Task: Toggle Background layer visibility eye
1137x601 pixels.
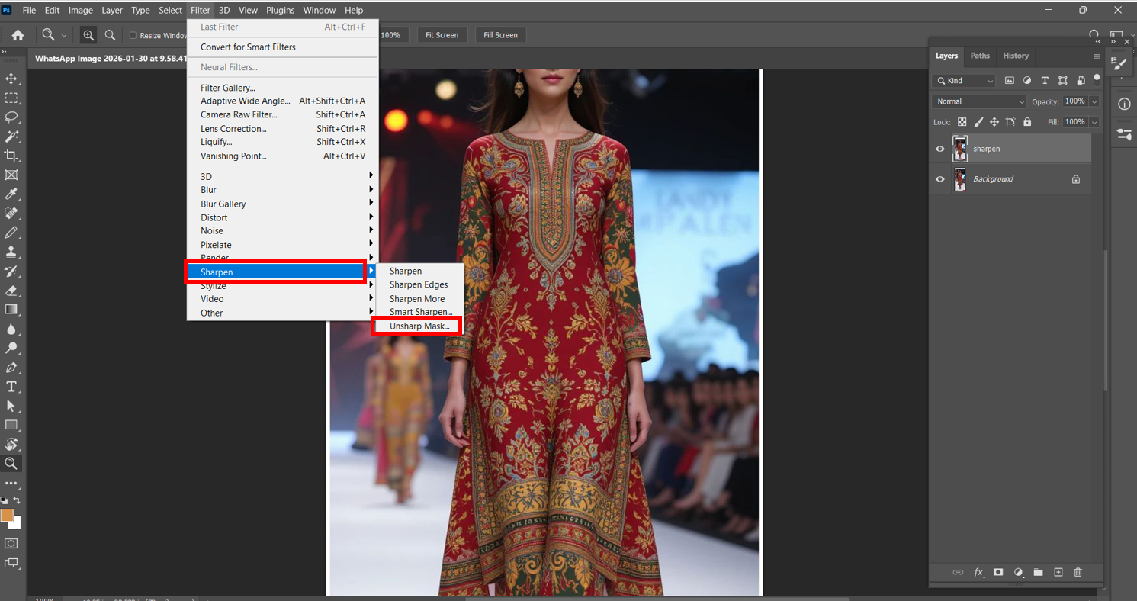Action: pos(940,179)
